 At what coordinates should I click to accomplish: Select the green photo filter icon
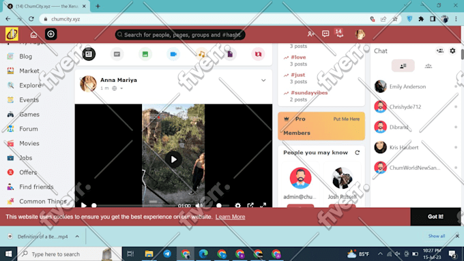pos(145,54)
